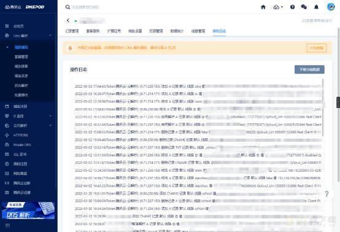Click the Tencent Cloud DNSPod logo

pyautogui.click(x=25, y=7)
